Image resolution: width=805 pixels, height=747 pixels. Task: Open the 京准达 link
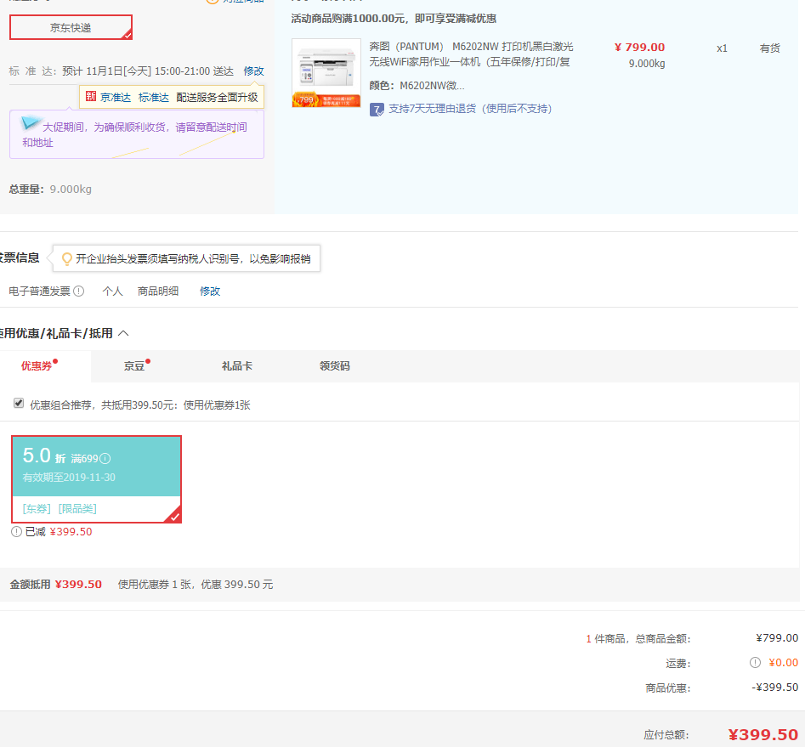116,97
